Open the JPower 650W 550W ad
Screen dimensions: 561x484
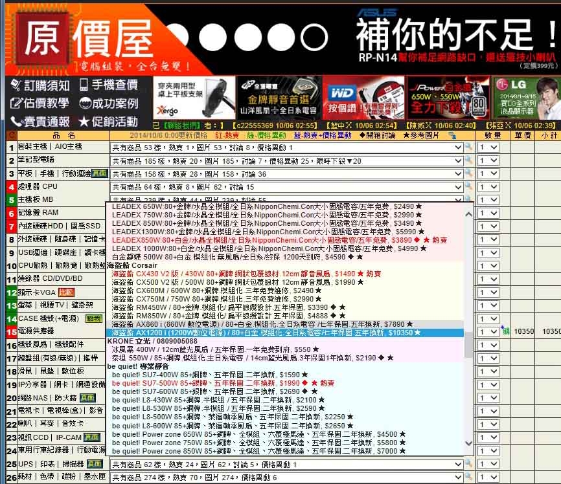pyautogui.click(x=448, y=98)
